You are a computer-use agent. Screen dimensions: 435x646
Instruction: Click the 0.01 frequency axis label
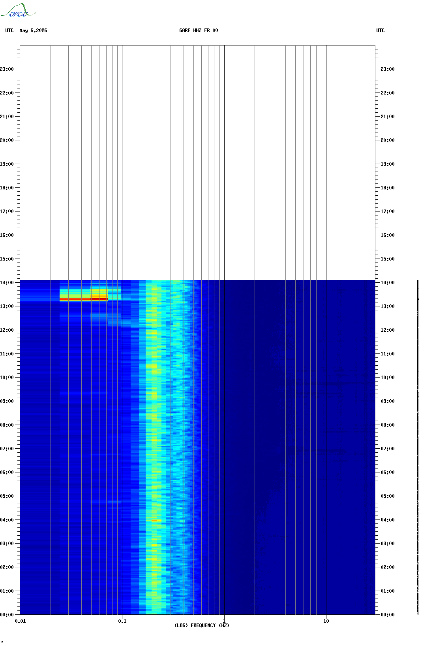tap(20, 621)
